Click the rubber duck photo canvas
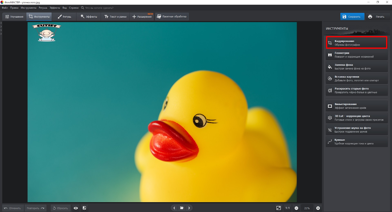The height and width of the screenshot is (212, 392). click(162, 112)
